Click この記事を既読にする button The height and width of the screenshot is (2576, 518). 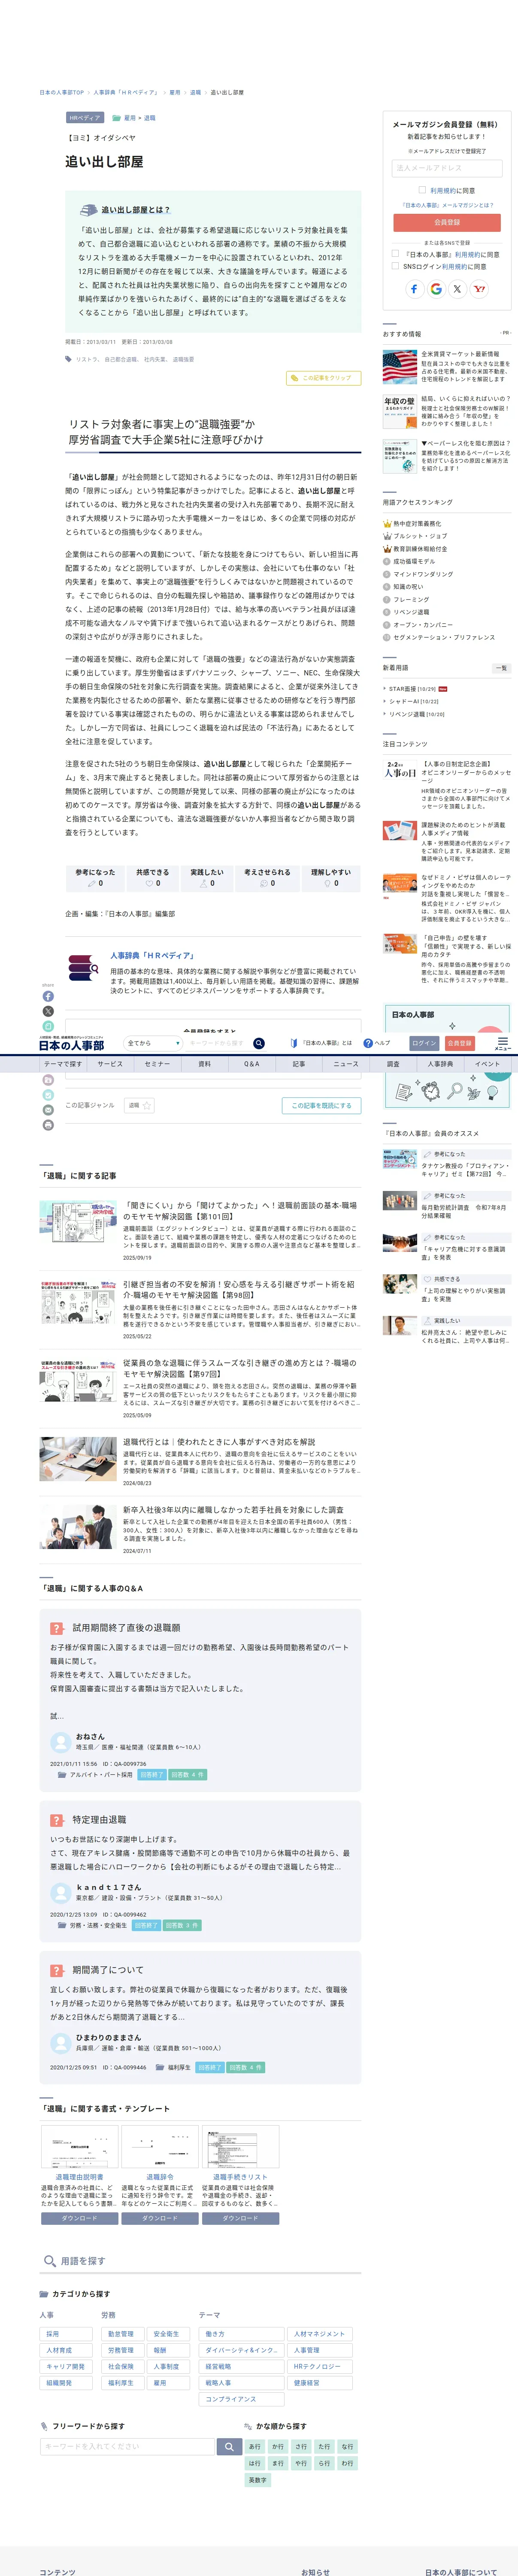point(321,1105)
